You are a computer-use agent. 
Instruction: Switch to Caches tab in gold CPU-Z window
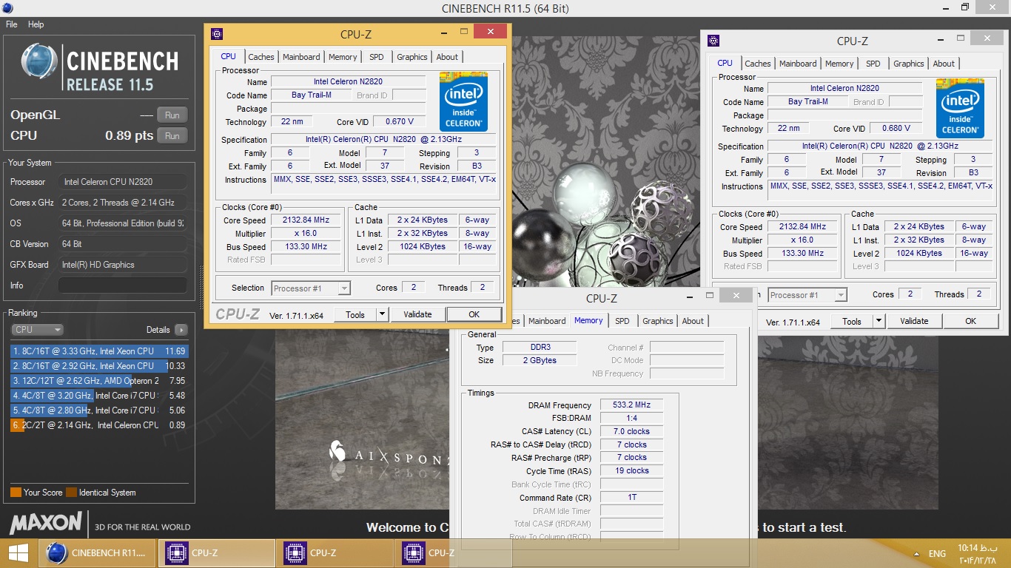pos(261,57)
